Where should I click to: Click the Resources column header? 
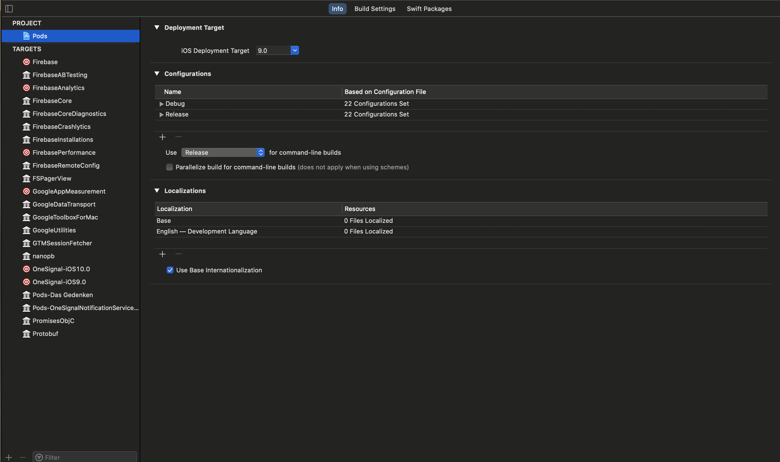click(555, 209)
